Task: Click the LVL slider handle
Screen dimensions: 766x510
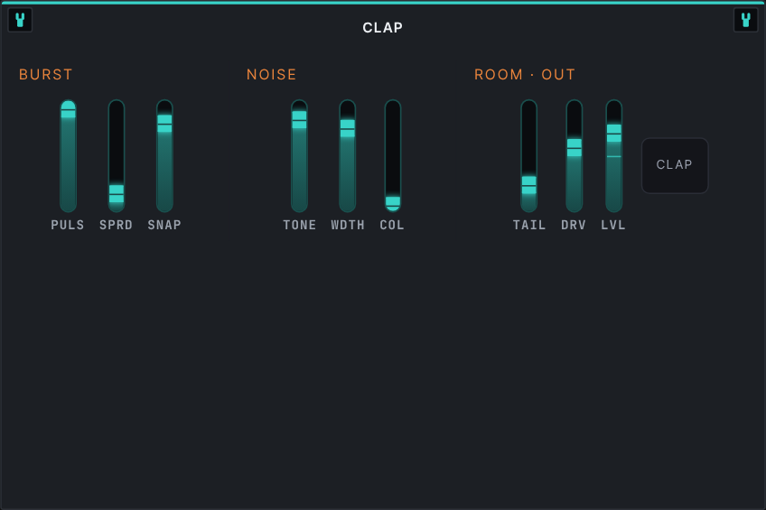Action: coord(614,134)
